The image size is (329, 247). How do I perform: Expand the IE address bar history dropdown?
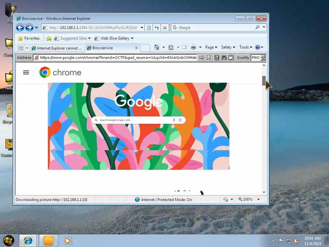(142, 28)
